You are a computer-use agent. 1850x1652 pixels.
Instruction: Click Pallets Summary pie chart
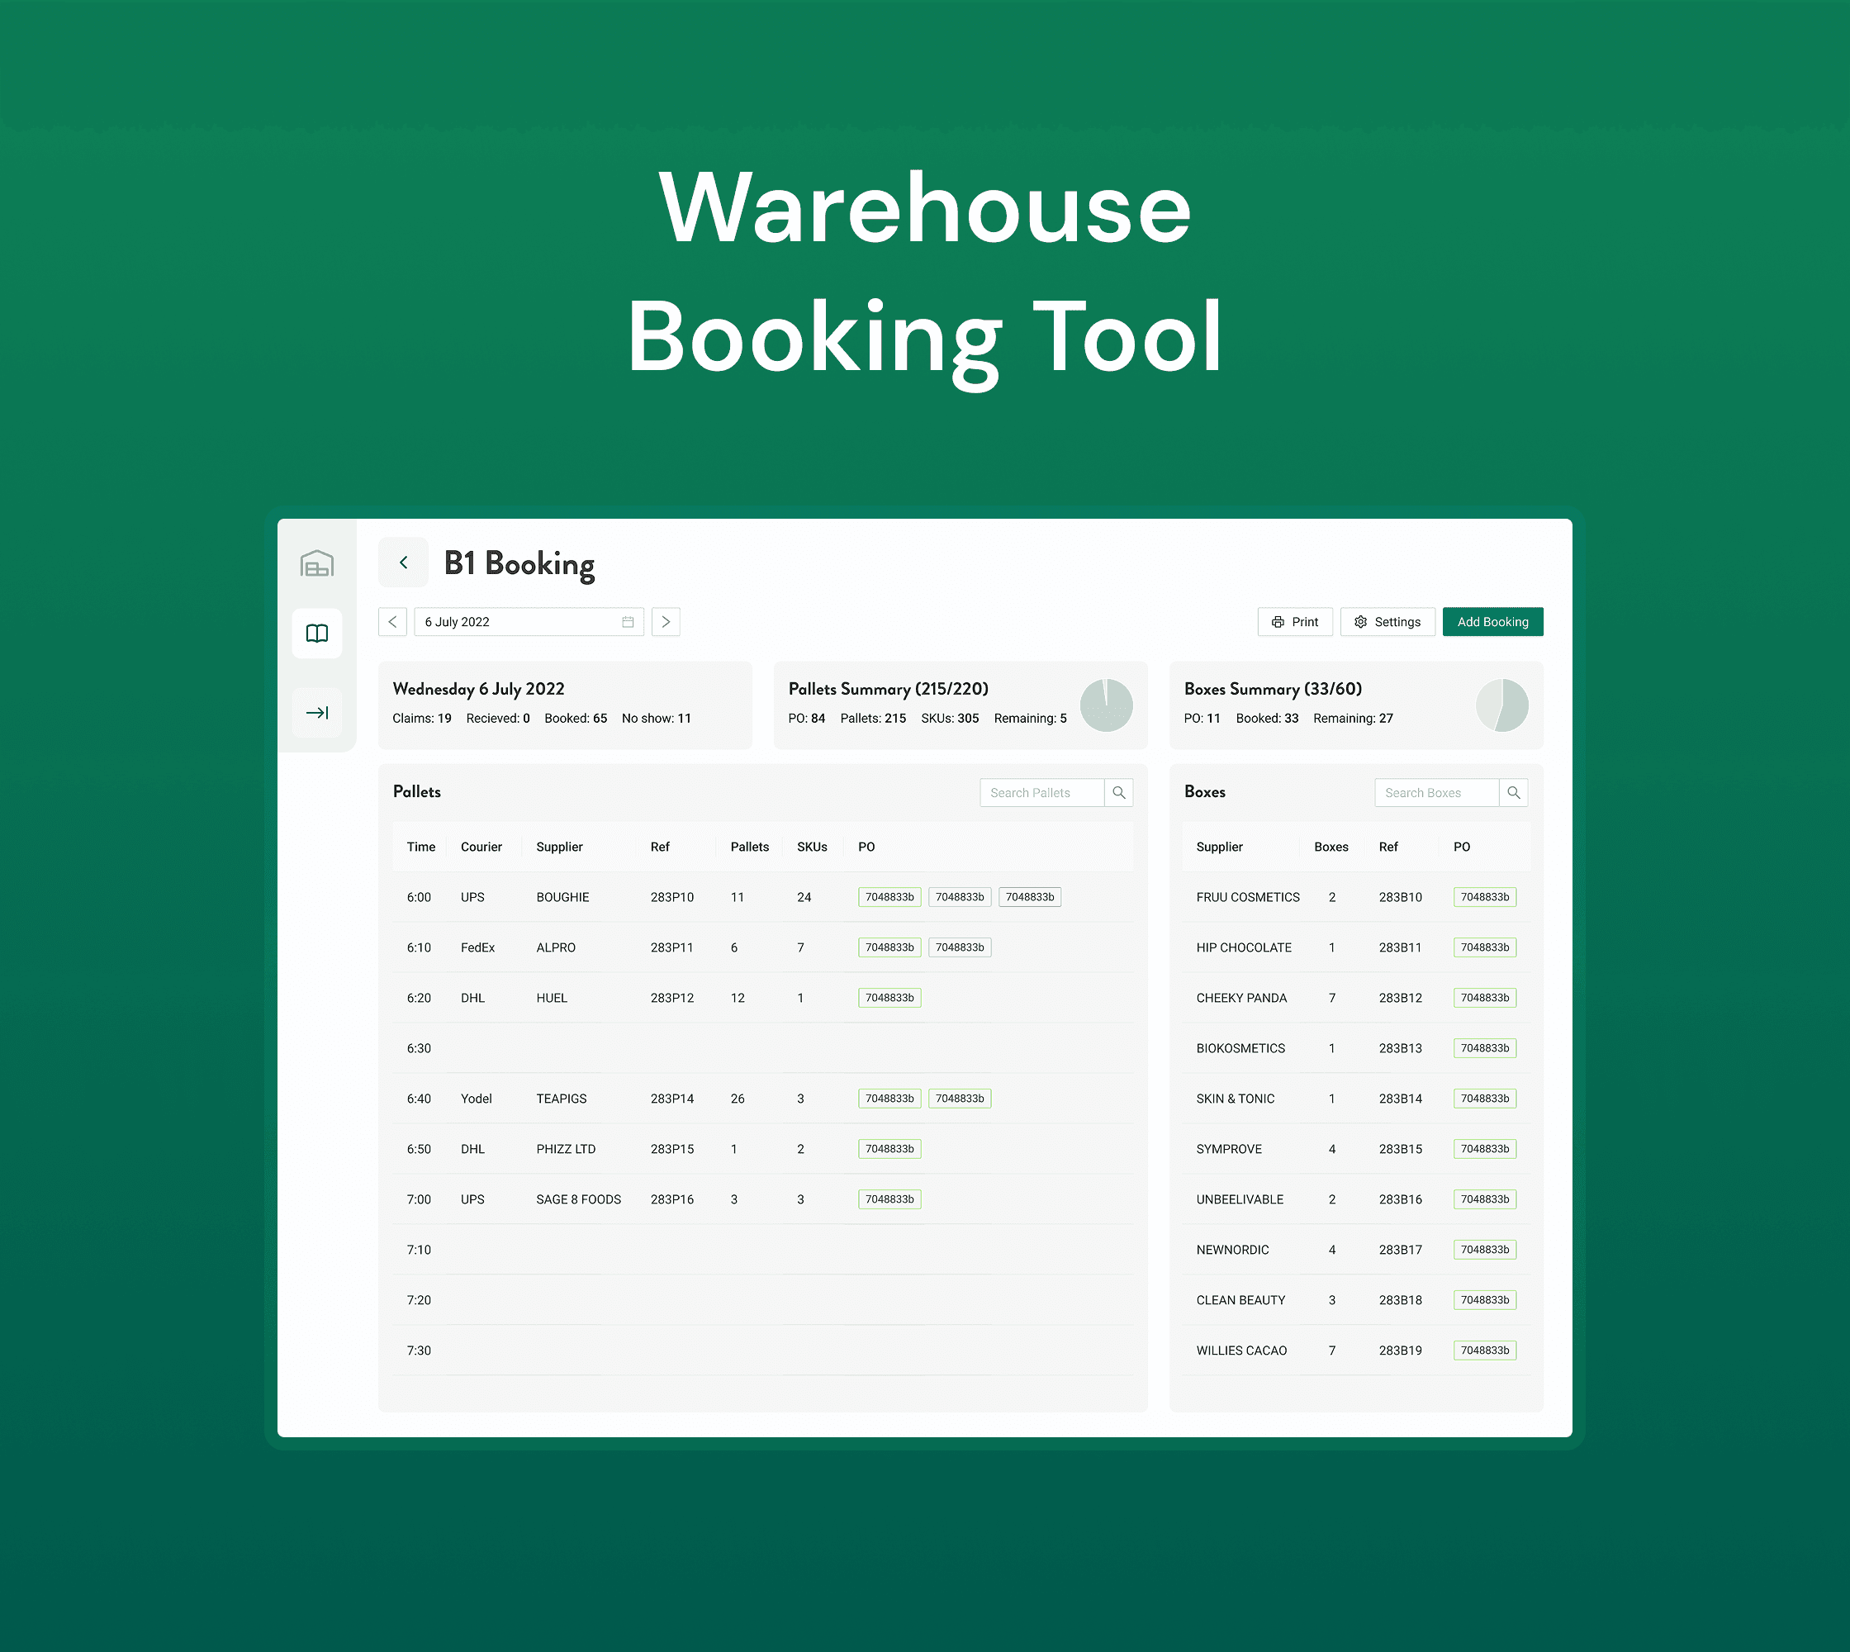pos(1106,705)
